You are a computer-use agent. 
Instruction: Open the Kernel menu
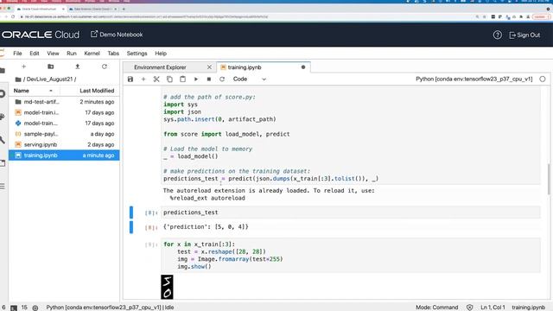pyautogui.click(x=92, y=54)
